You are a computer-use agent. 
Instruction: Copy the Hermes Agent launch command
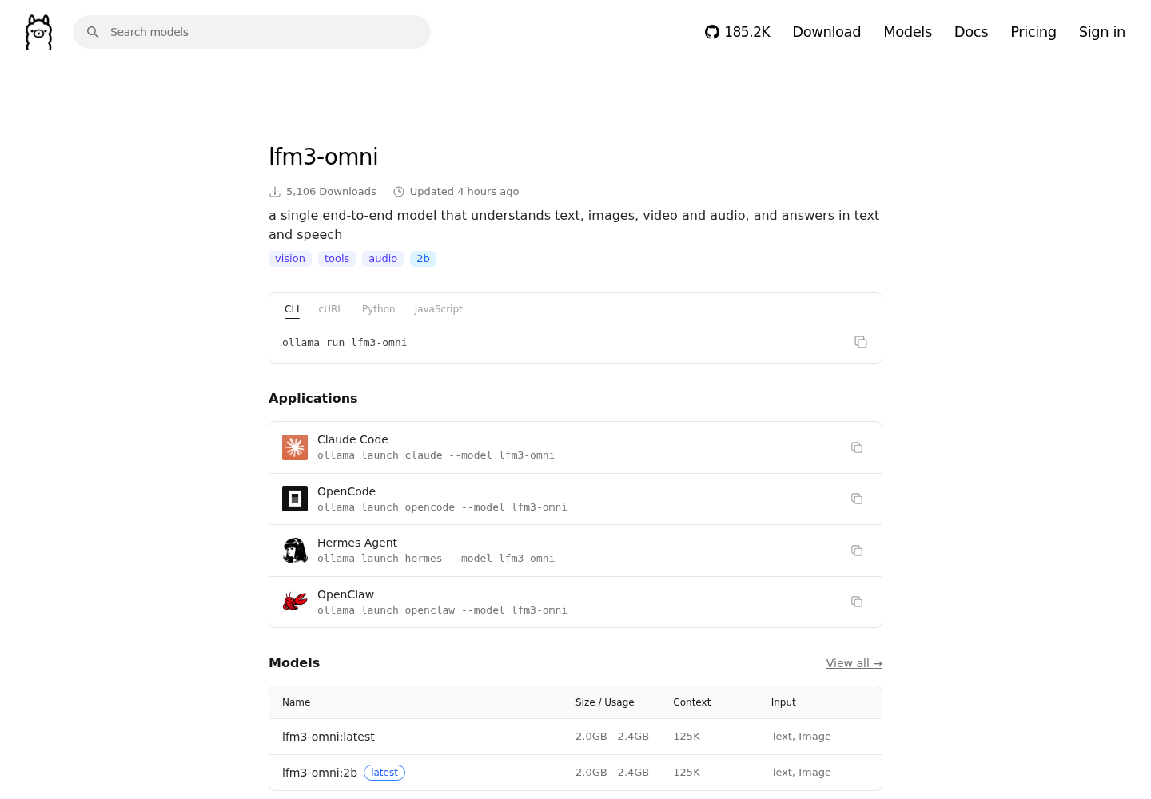tap(857, 551)
